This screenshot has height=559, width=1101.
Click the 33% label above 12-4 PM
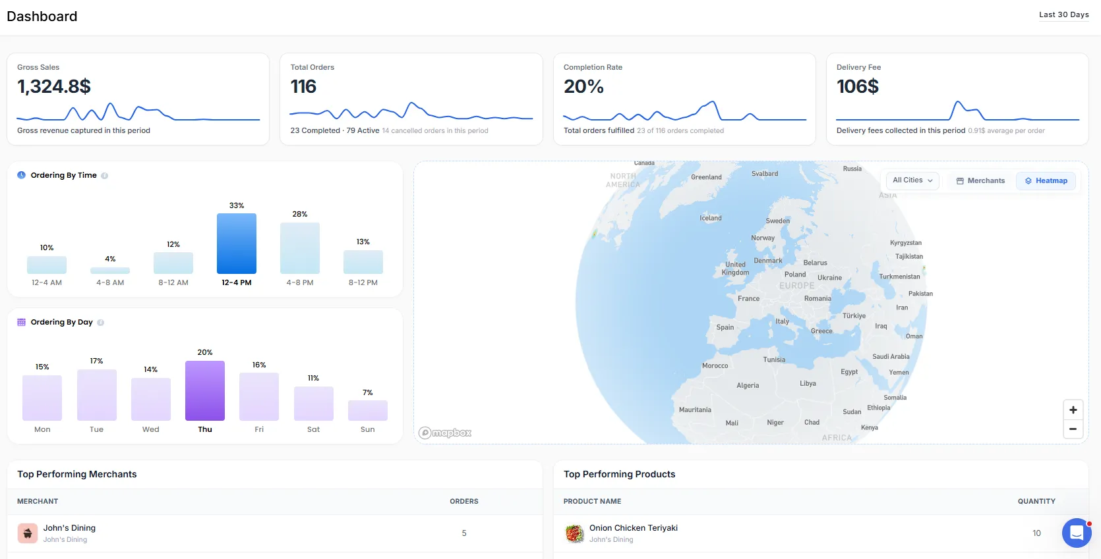coord(237,205)
